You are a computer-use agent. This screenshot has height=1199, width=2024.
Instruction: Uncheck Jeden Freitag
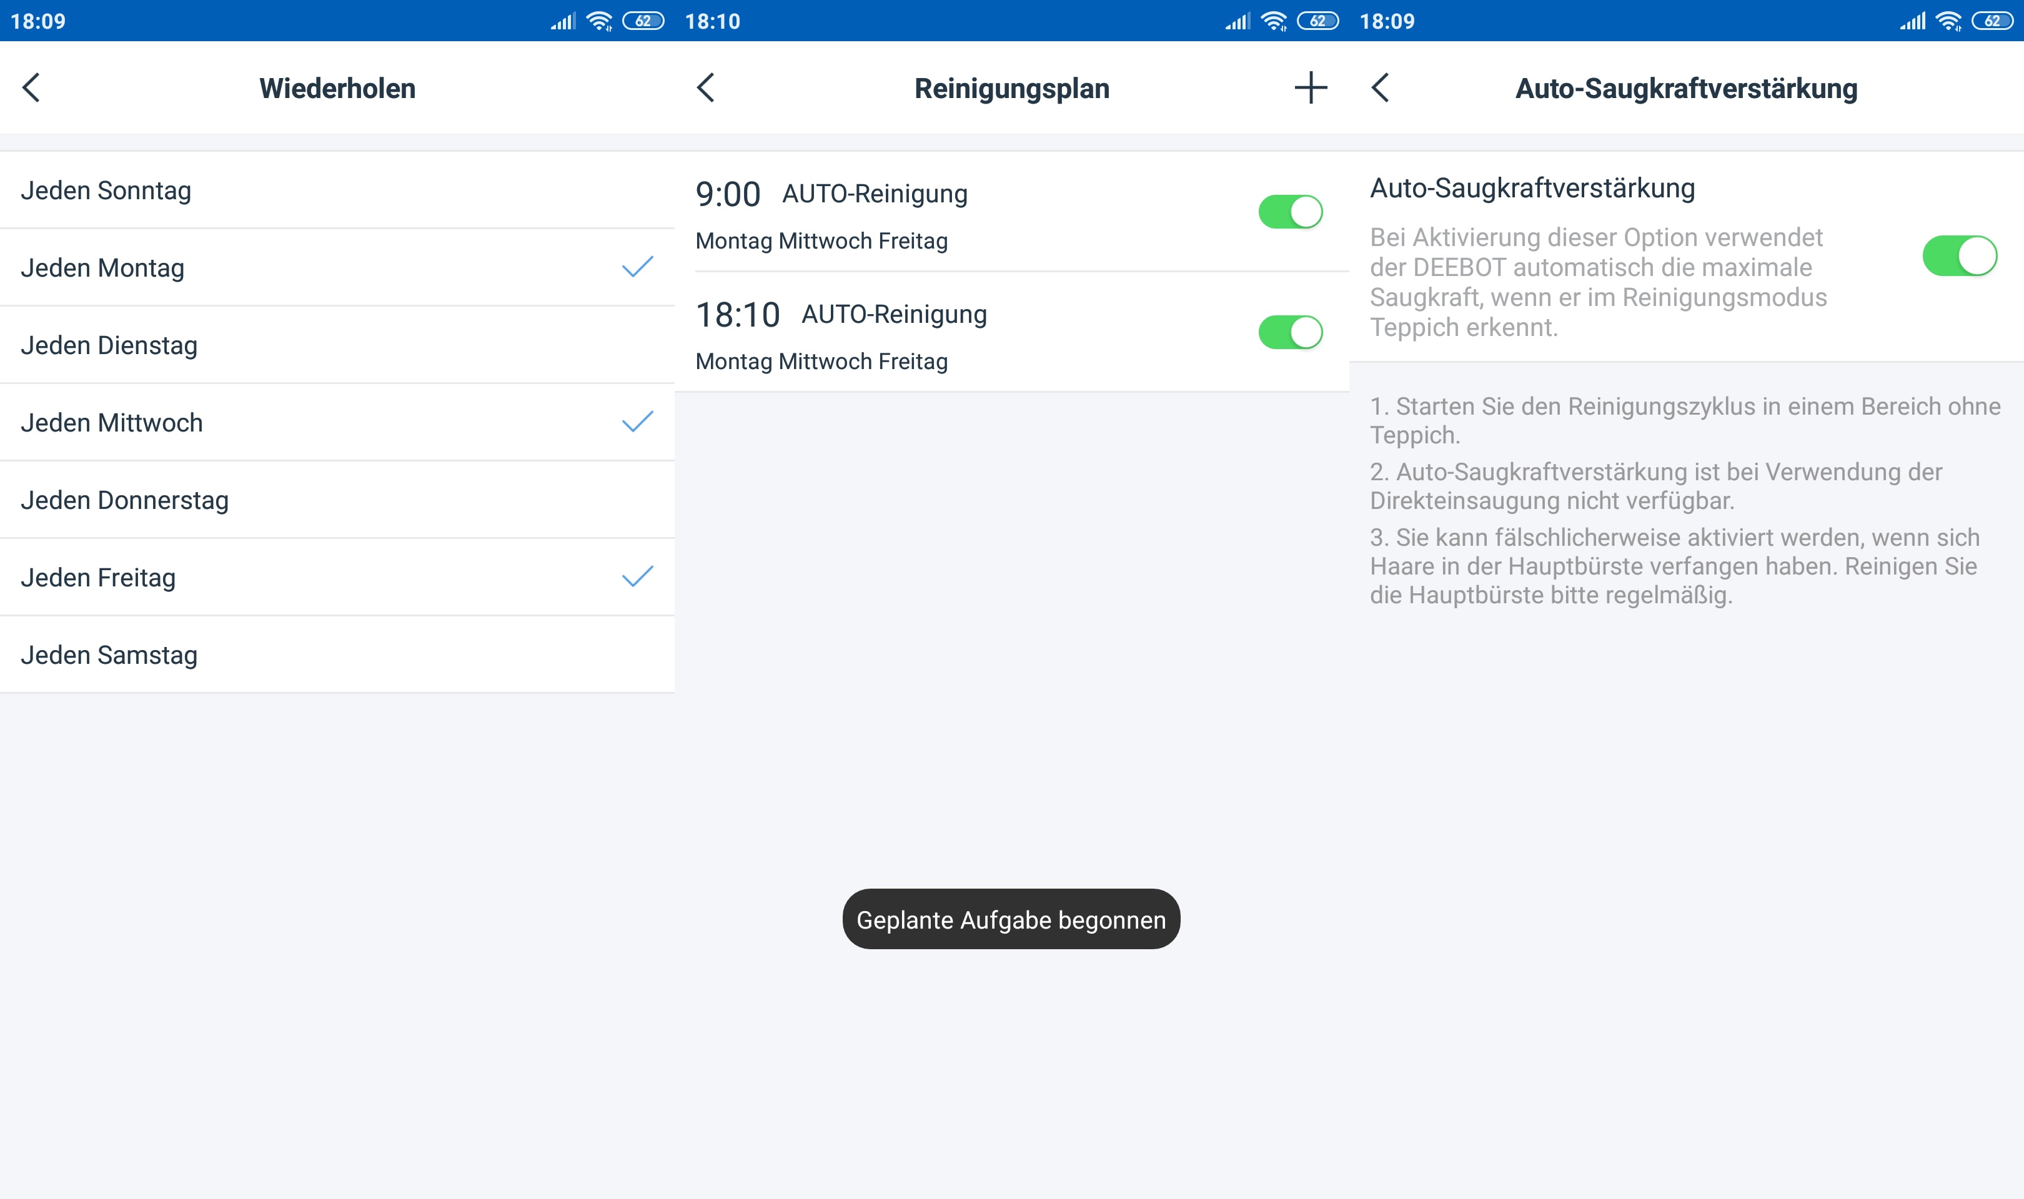click(337, 578)
